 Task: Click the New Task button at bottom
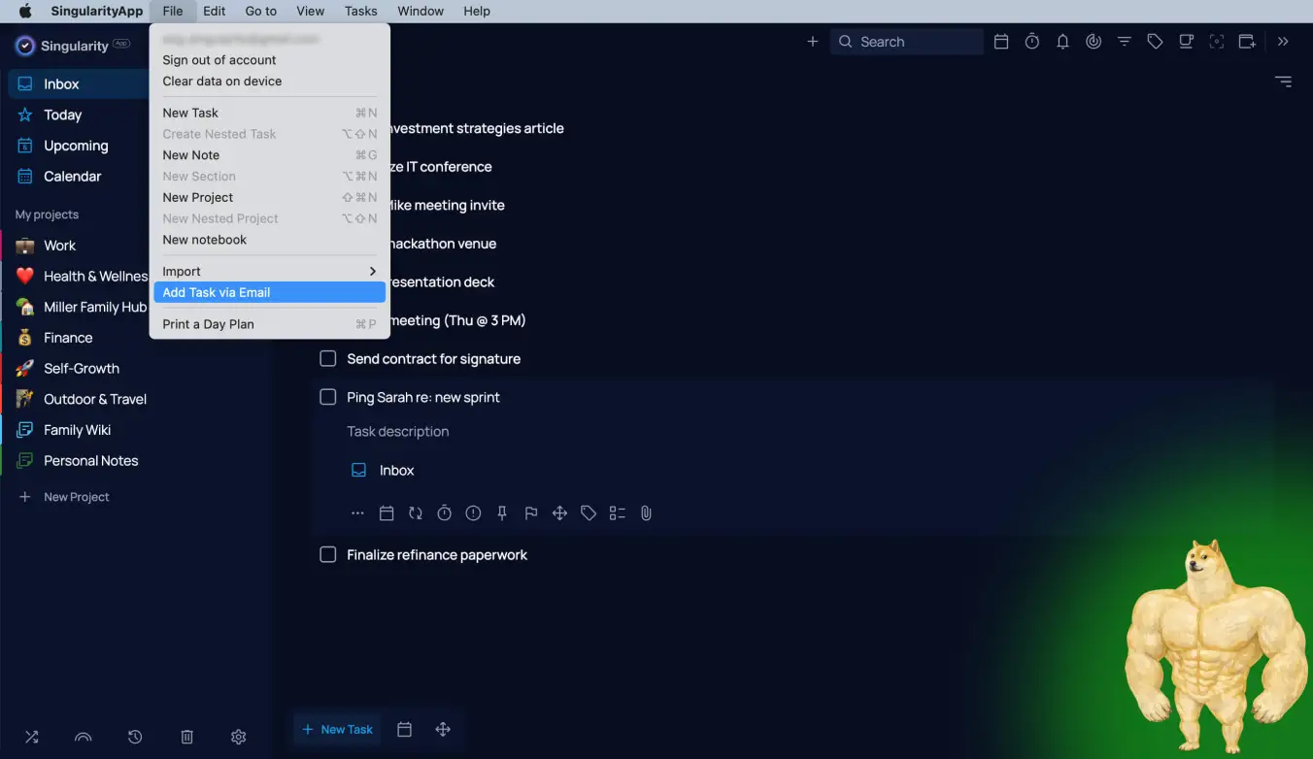(337, 729)
